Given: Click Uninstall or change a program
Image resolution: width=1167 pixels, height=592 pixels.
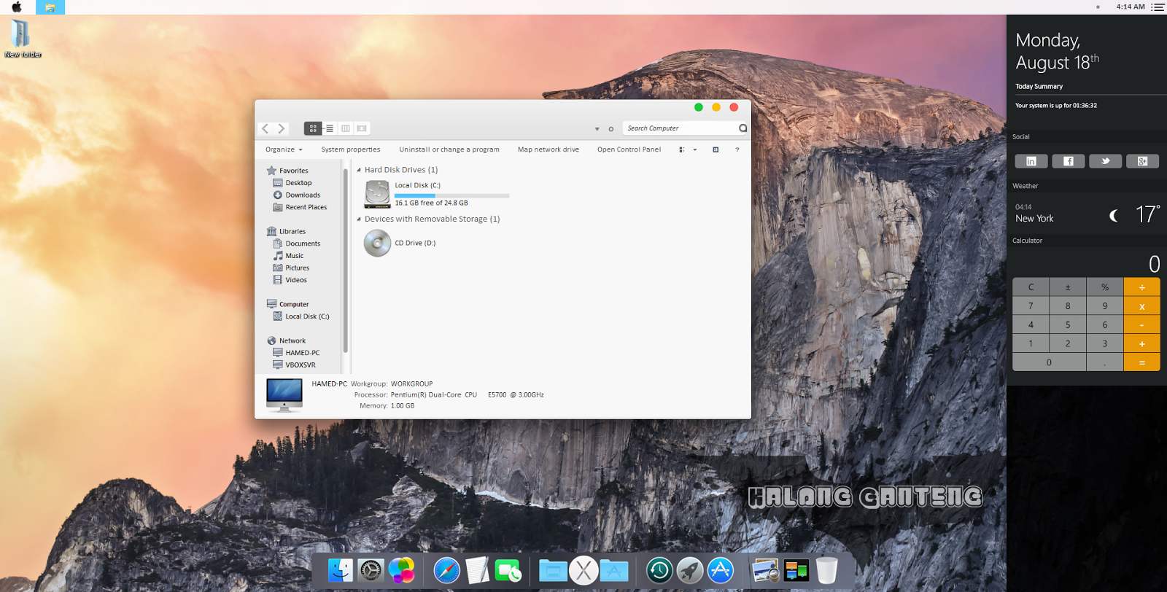Looking at the screenshot, I should [x=449, y=149].
